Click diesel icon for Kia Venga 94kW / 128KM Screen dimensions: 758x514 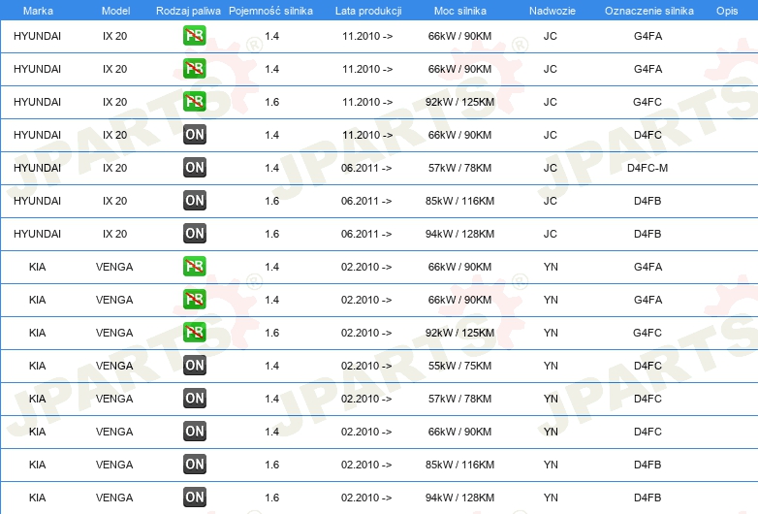(194, 498)
